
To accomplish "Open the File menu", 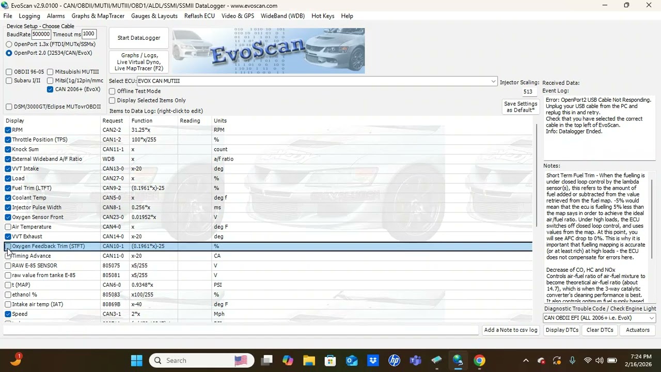I will (8, 16).
